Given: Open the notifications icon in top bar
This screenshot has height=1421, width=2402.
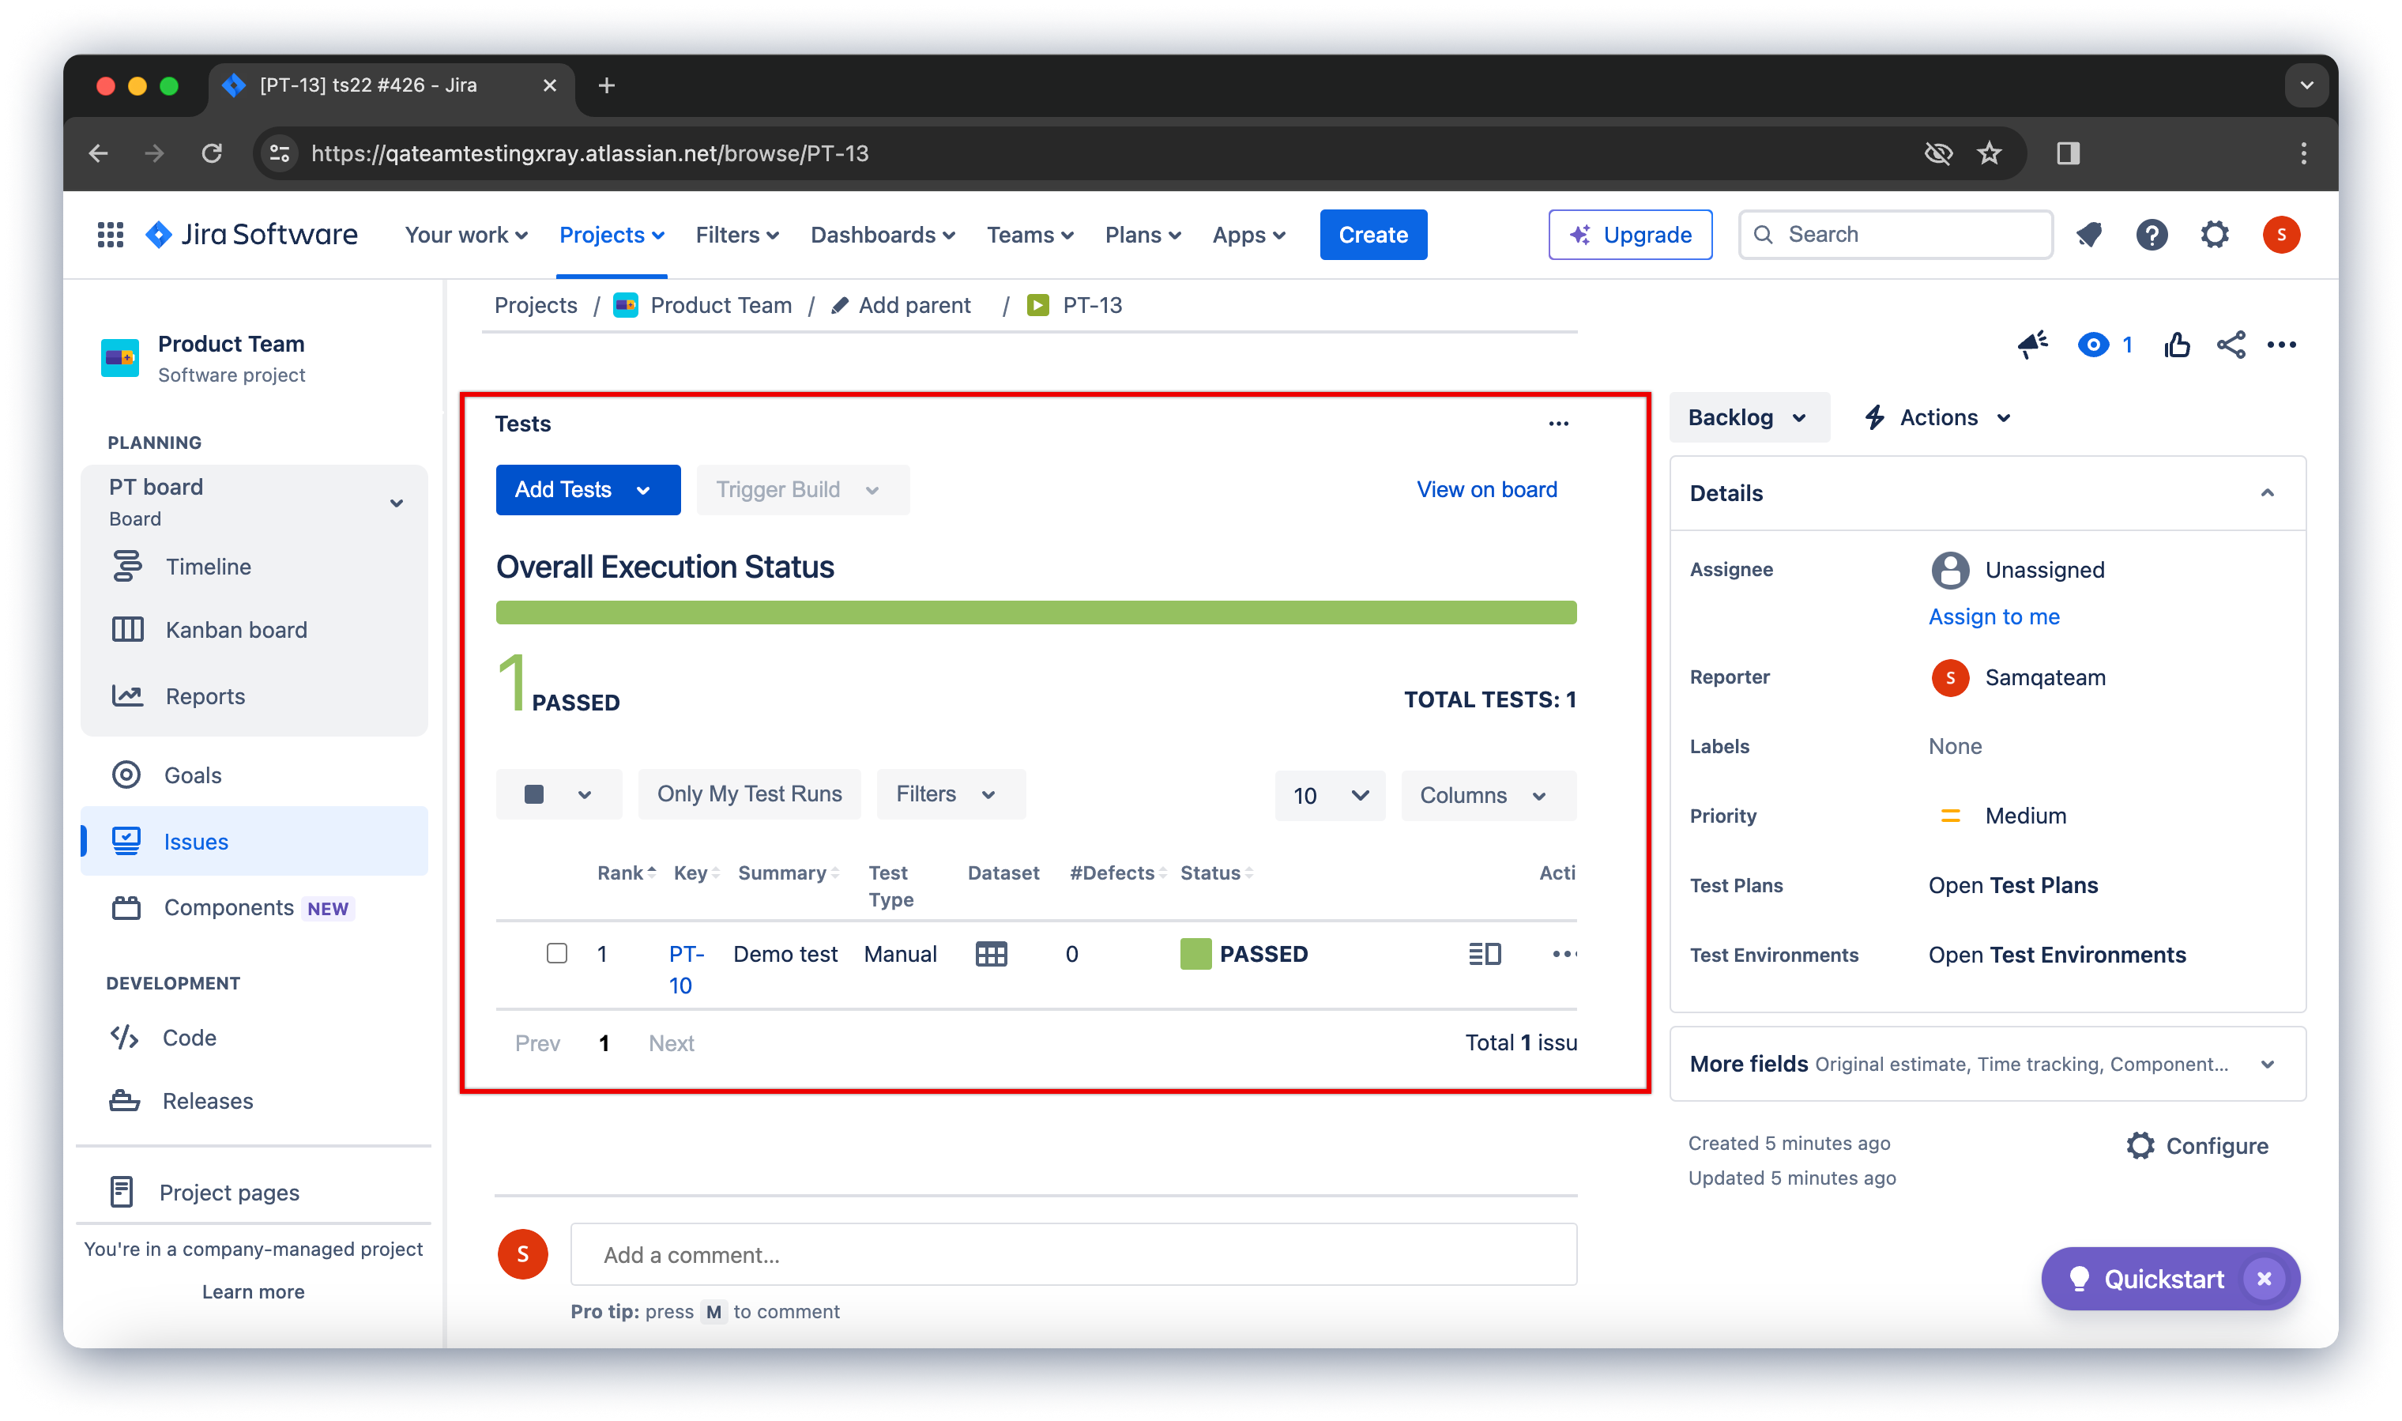Looking at the screenshot, I should point(2088,235).
